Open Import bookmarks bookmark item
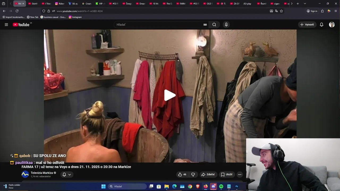Image resolution: width=340 pixels, height=191 pixels. tap(13, 17)
